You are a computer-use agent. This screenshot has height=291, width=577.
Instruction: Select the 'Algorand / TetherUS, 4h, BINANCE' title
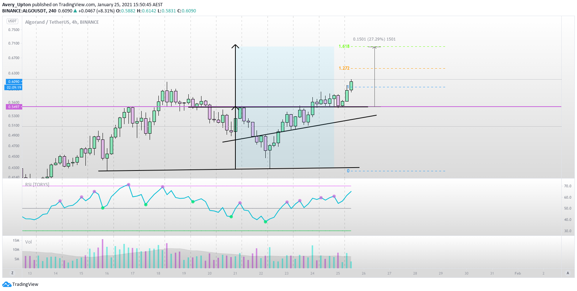(x=62, y=22)
